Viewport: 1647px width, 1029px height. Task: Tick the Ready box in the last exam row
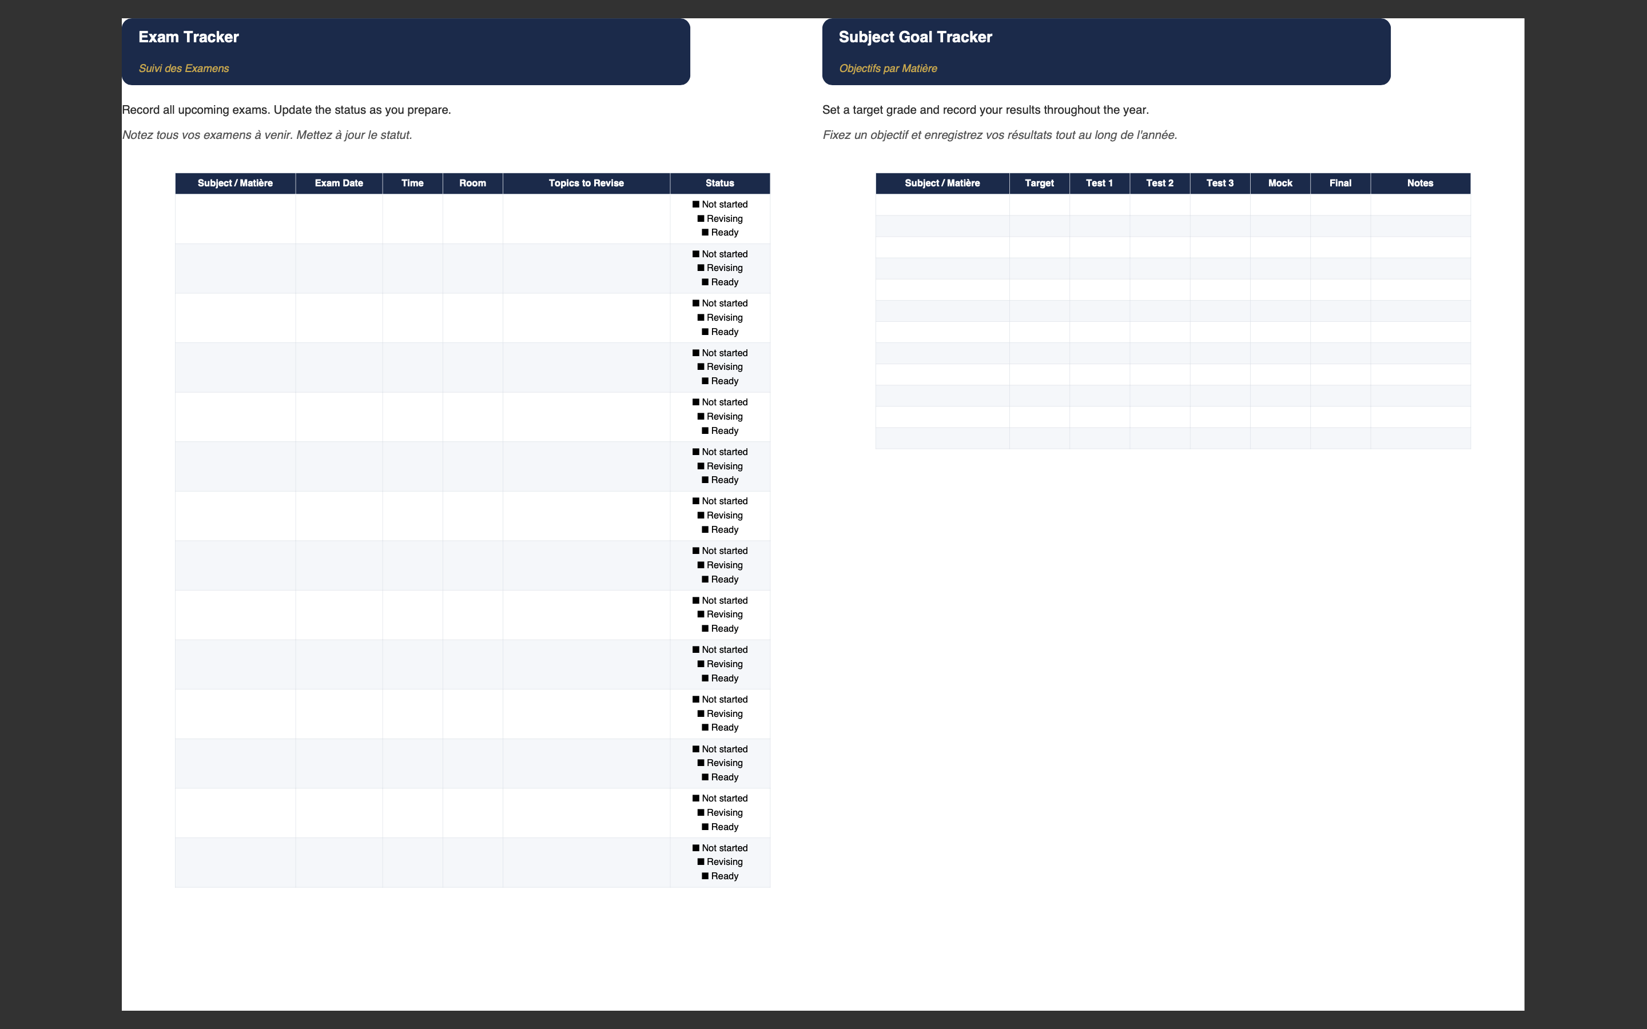point(705,876)
